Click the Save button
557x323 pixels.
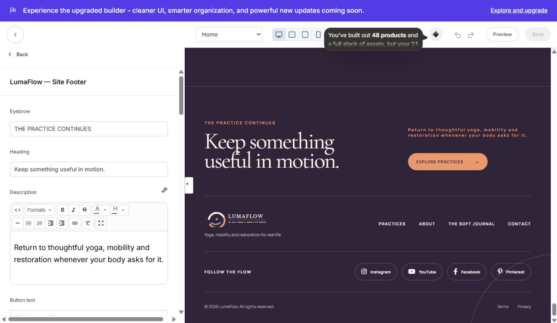click(x=538, y=34)
